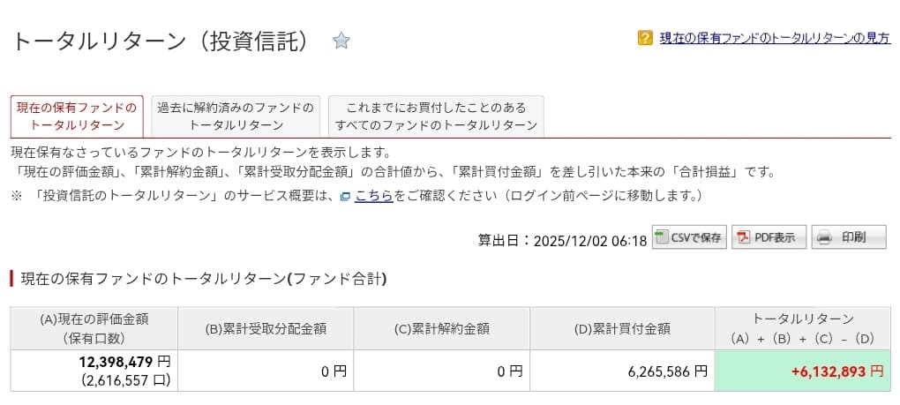Open the こちら service overview link
The width and height of the screenshot is (900, 405).
[x=374, y=196]
